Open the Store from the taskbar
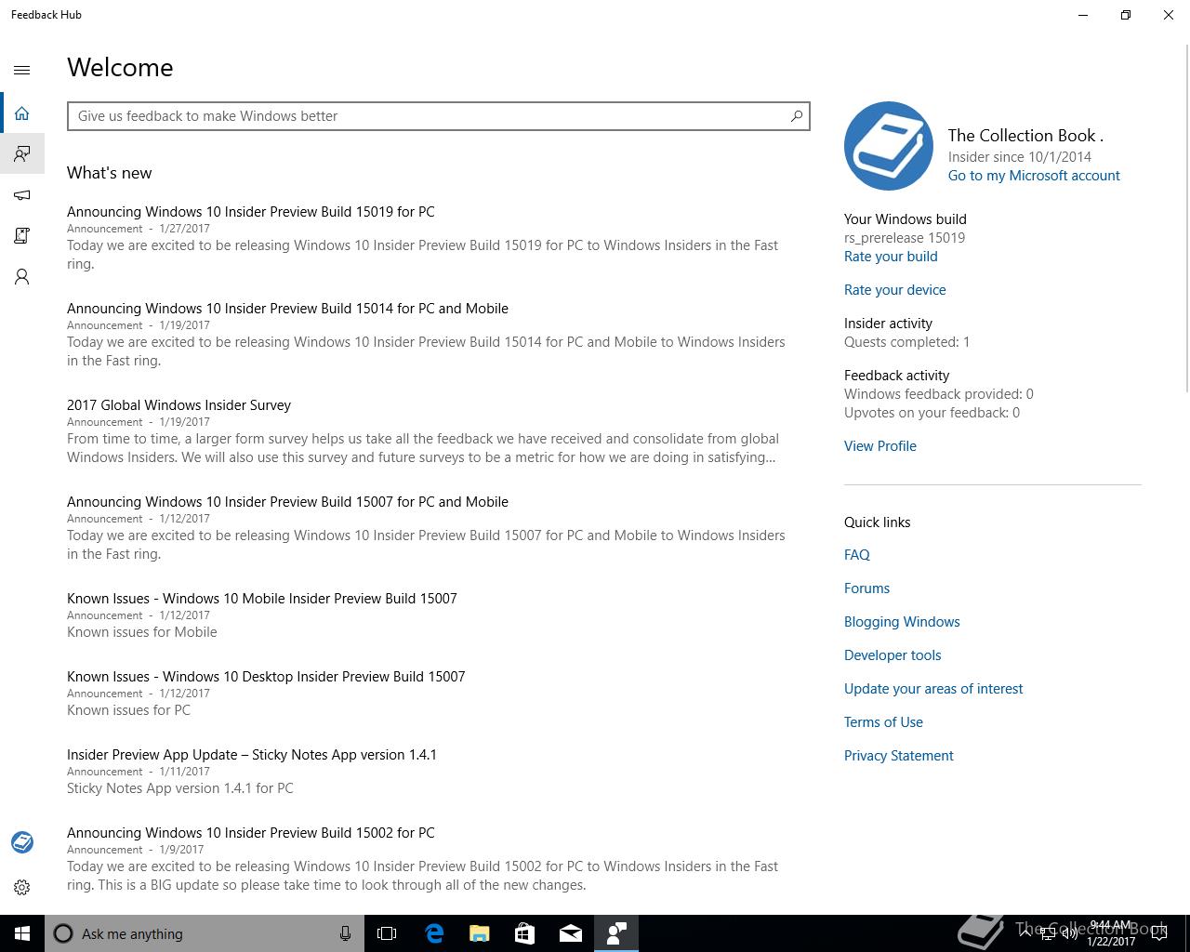Viewport: 1190px width, 952px height. click(525, 933)
